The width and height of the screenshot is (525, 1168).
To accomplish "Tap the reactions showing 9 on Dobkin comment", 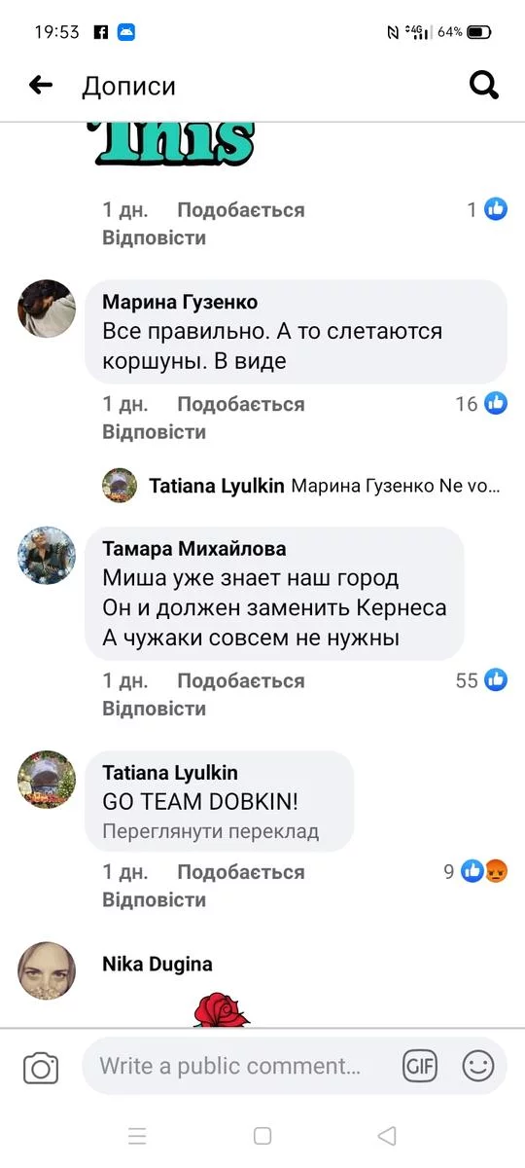I will tap(484, 871).
